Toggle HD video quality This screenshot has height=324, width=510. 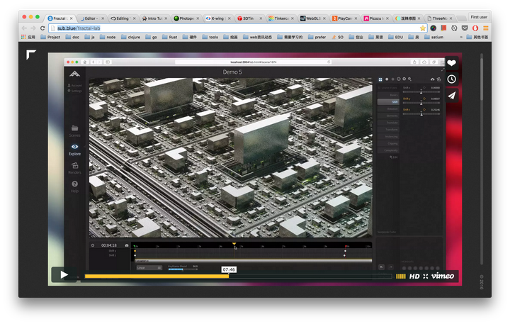(414, 276)
